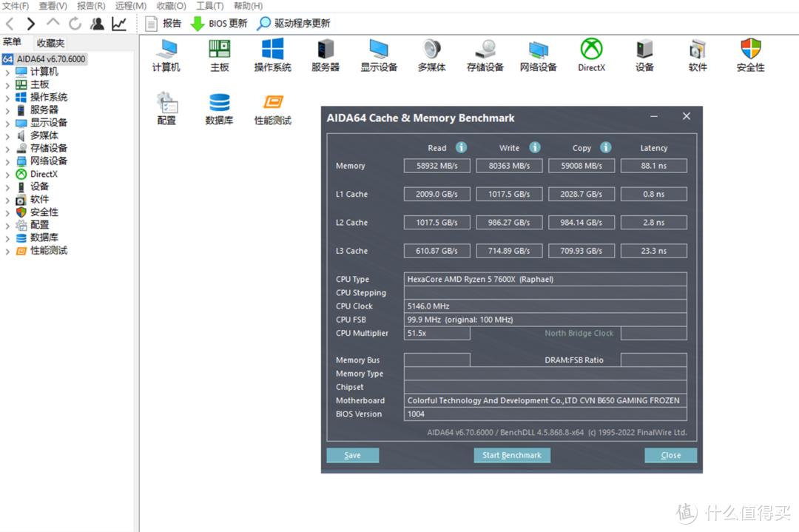Save the benchmark results

tap(352, 455)
